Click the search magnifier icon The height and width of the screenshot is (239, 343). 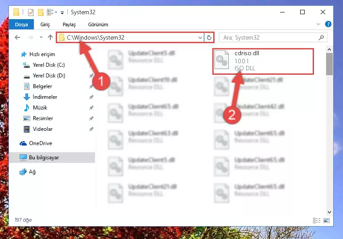(321, 37)
